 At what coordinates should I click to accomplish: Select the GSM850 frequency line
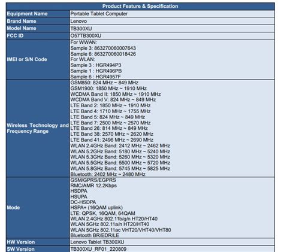coord(104,83)
